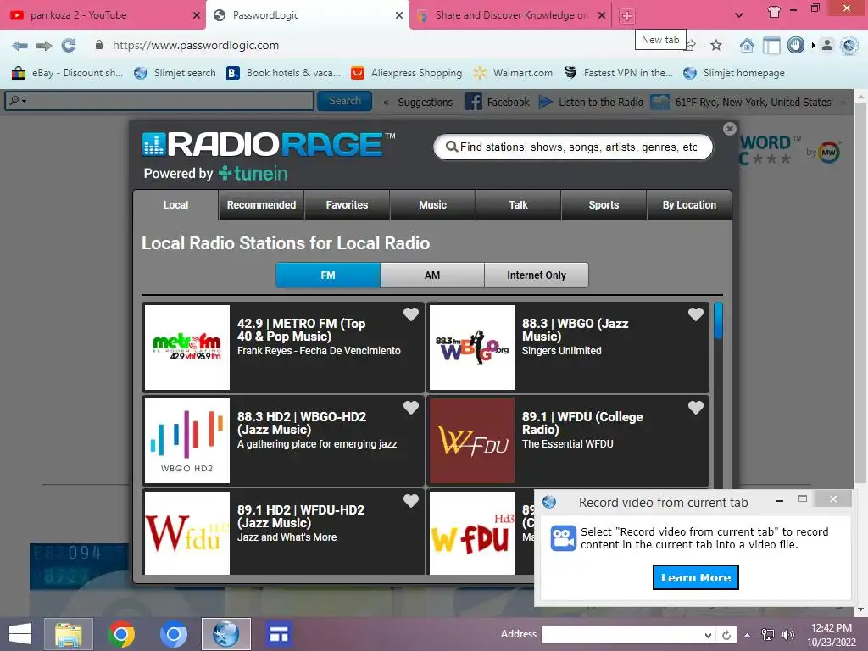The width and height of the screenshot is (868, 651).
Task: Favorite the 88.3 WBGO station heart
Action: pyautogui.click(x=696, y=314)
